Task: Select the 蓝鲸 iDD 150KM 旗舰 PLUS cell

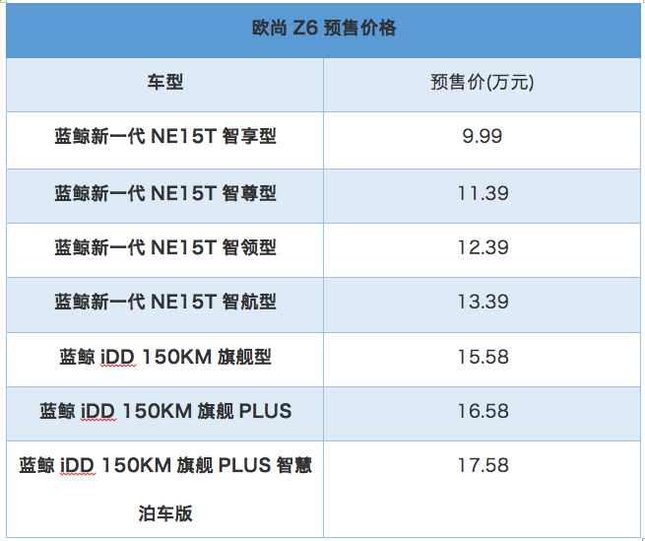Action: point(164,411)
